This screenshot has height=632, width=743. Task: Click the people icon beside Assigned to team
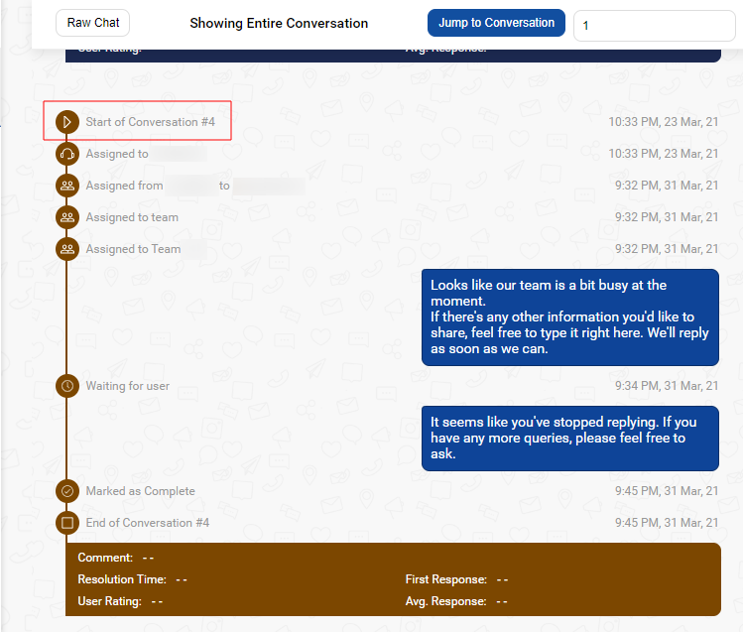click(67, 217)
